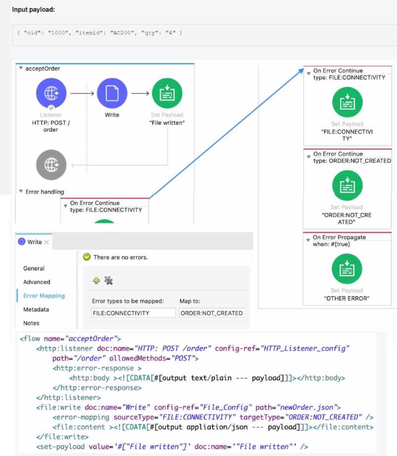Select Set Payload "FILE:CONNECTIVITY" icon
This screenshot has height=456, width=397.
[x=347, y=102]
